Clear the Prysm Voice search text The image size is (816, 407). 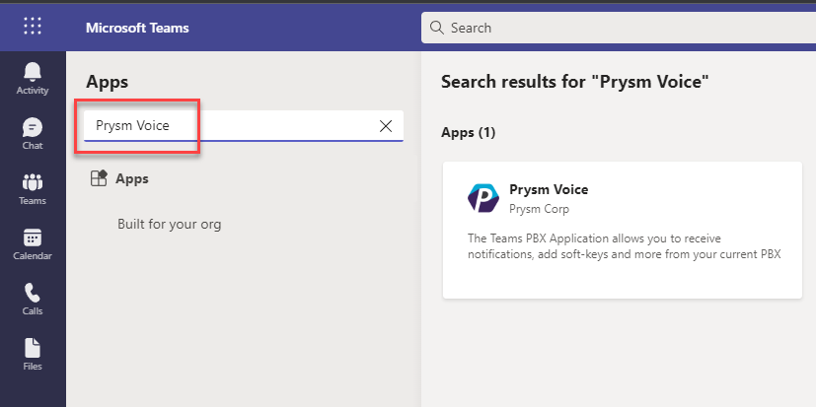tap(386, 126)
